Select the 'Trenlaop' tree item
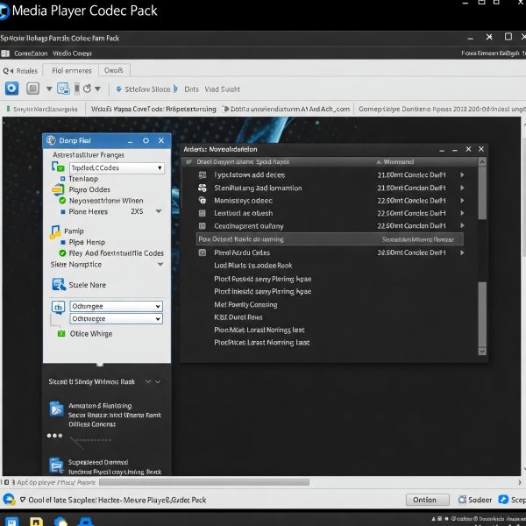The width and height of the screenshot is (526, 526). (x=83, y=179)
